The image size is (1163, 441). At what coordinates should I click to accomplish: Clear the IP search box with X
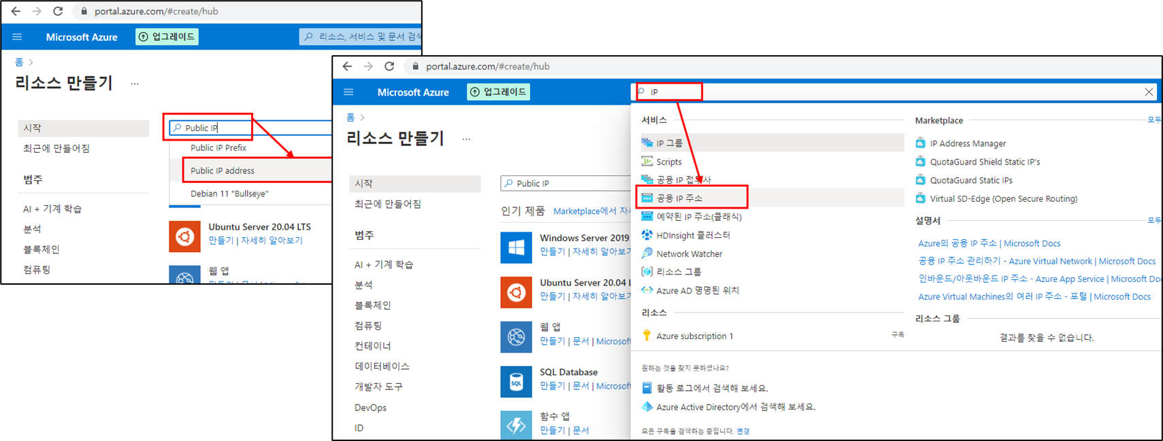[x=1149, y=92]
